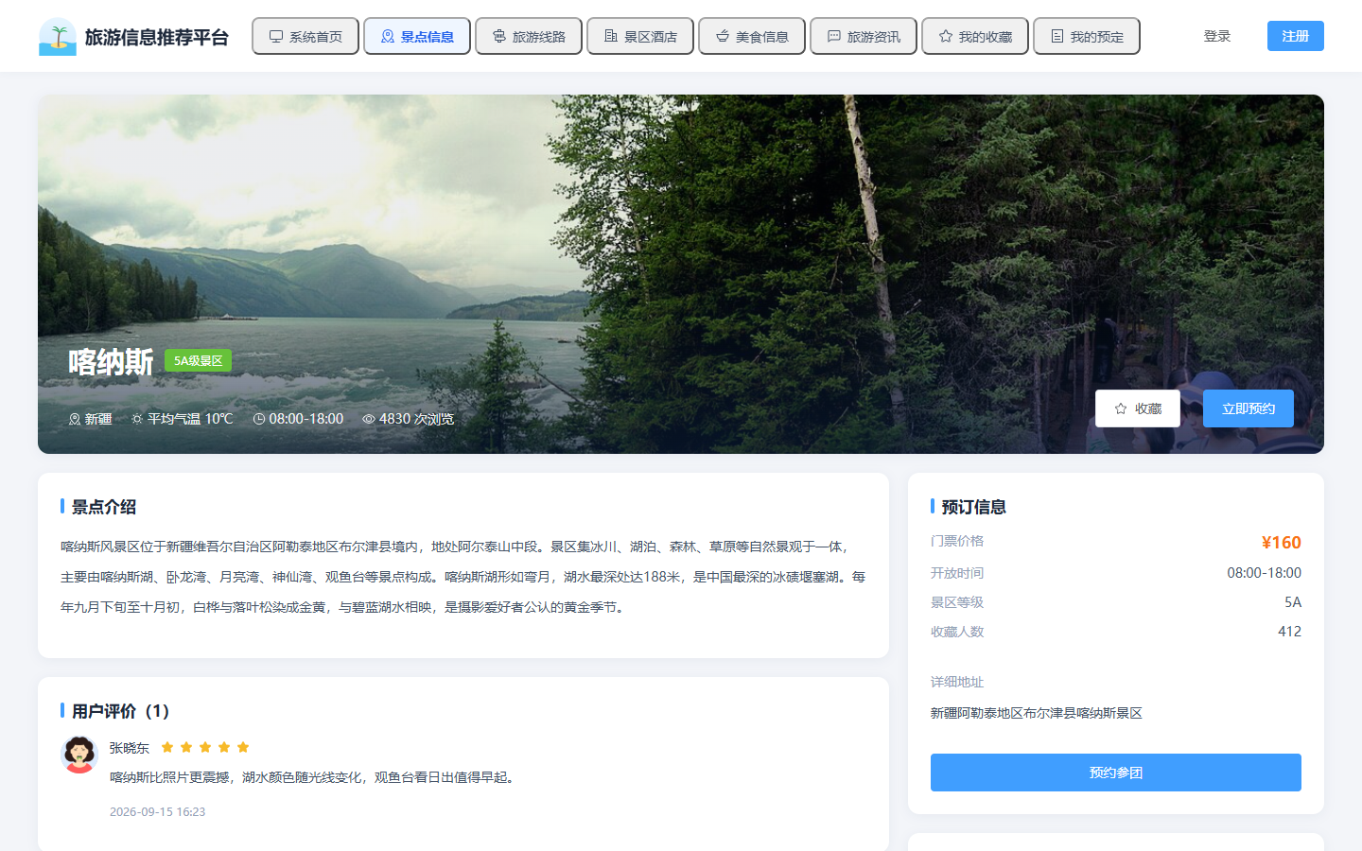Click the 新疆 location pin icon
This screenshot has height=851, width=1362.
tap(75, 419)
